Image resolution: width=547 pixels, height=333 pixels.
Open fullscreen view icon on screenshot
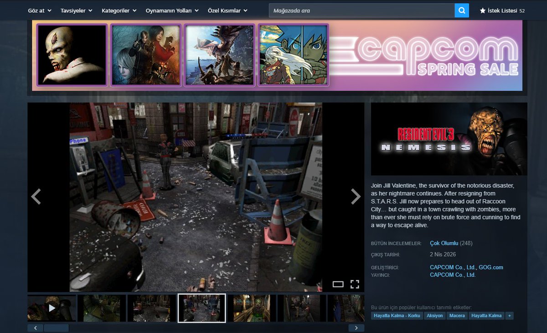(x=355, y=284)
